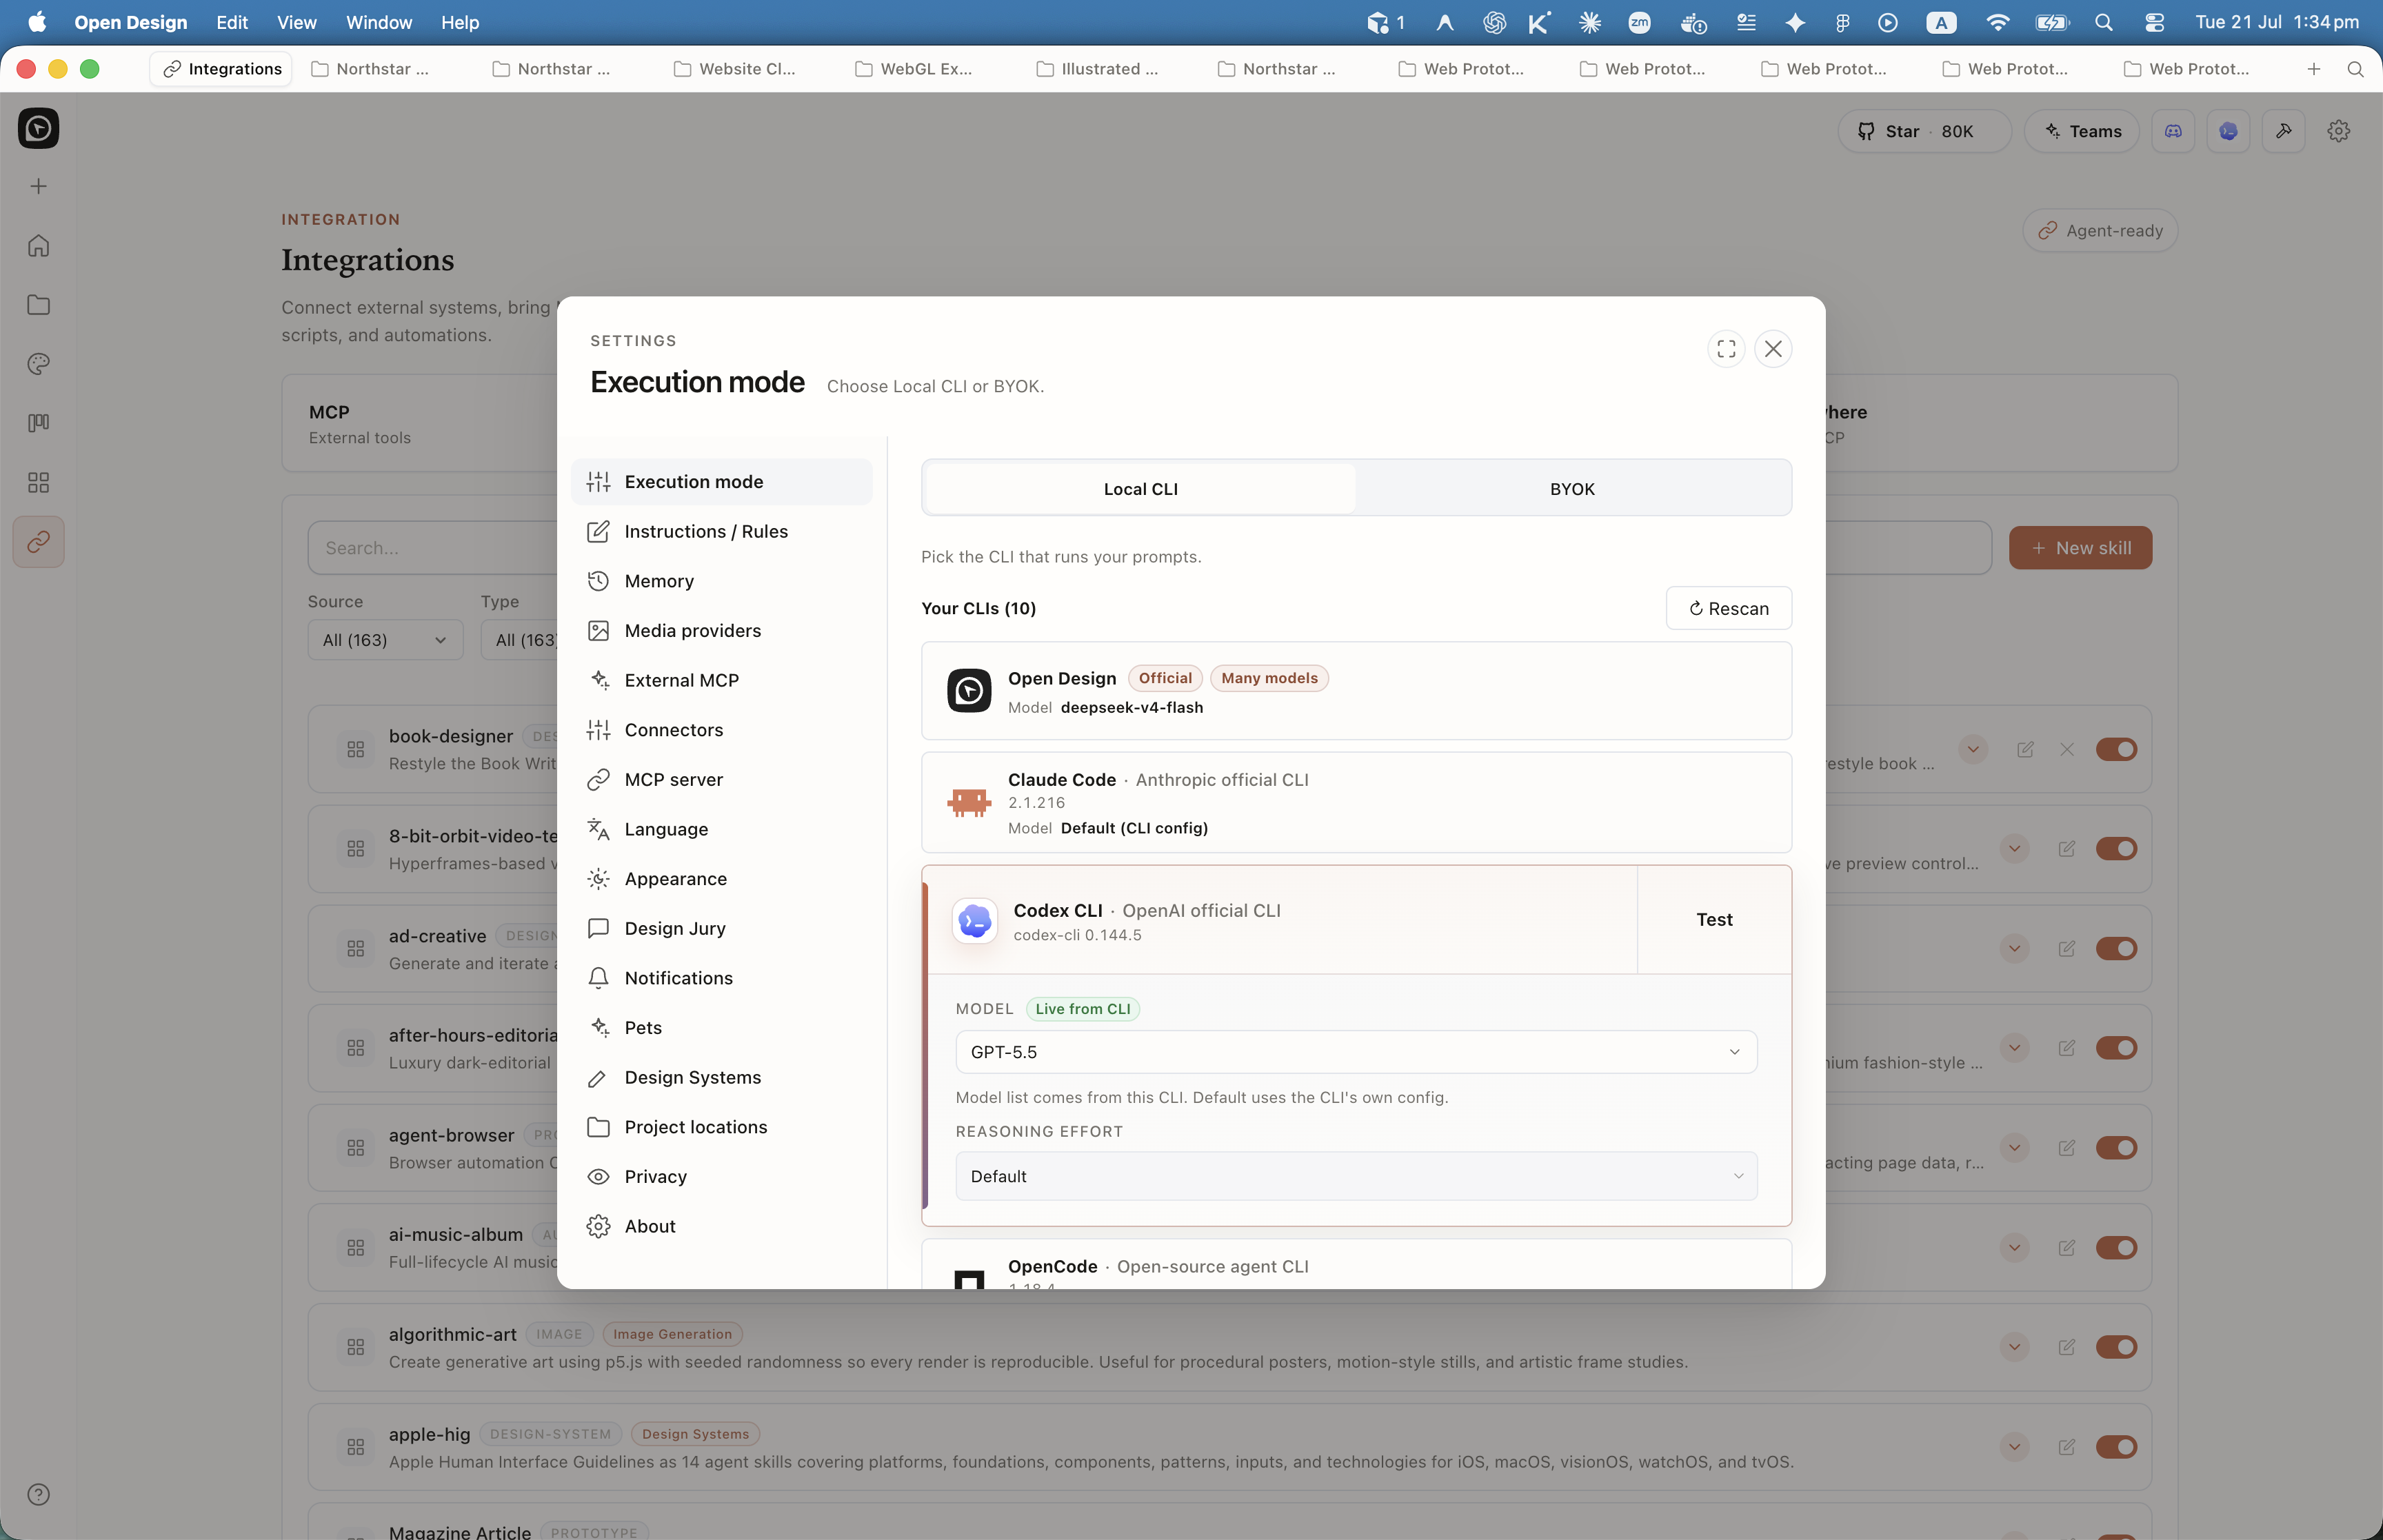Toggle the apple-hig skill switch
Viewport: 2383px width, 1540px height.
pyautogui.click(x=2116, y=1446)
